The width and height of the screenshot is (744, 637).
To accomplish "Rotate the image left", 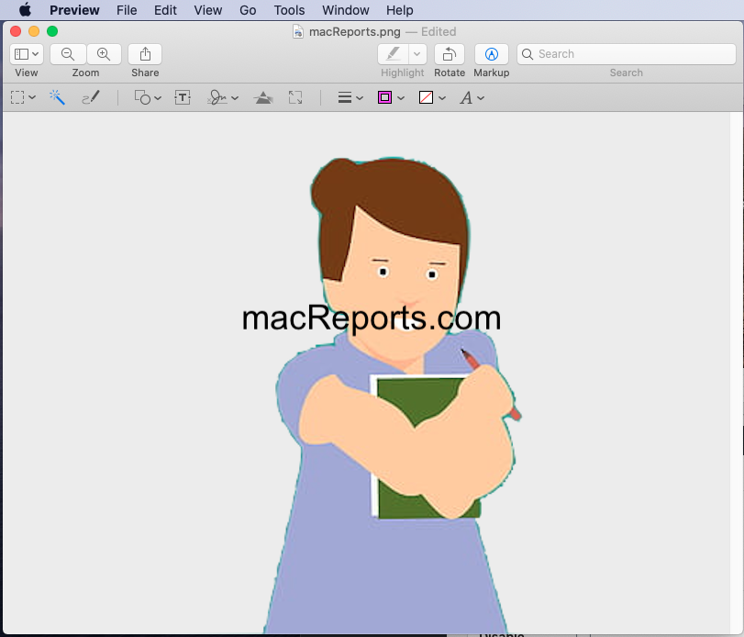I will [450, 54].
